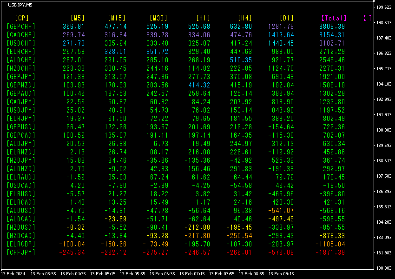Click the [AUDNZD] pair label

(x=21, y=169)
